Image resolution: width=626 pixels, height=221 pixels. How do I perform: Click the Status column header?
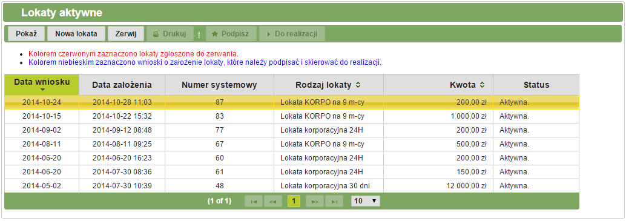[x=536, y=85]
